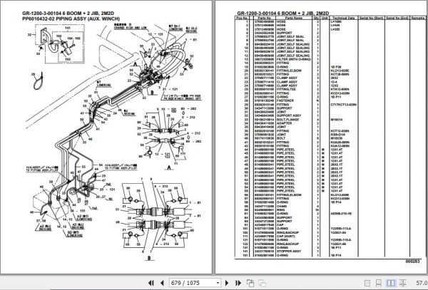Click the page code 000283
The width and height of the screenshot is (428, 290).
coord(413,261)
